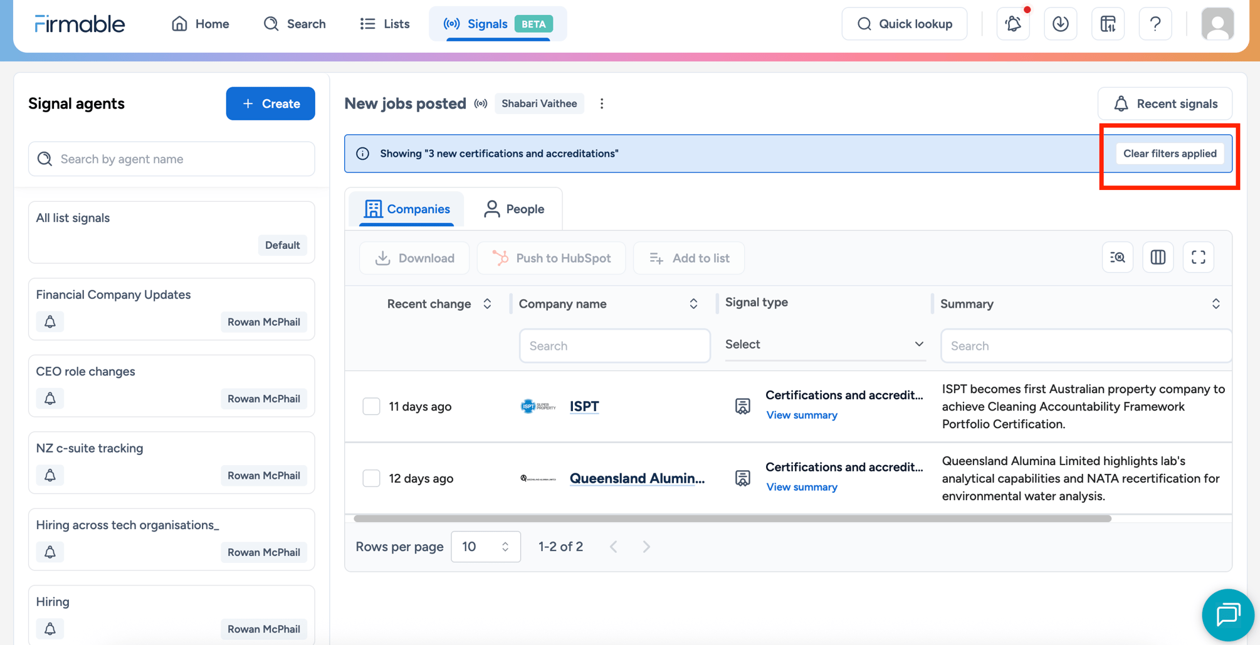Click the three-dot menu beside Shabari Vaithee

tap(602, 103)
